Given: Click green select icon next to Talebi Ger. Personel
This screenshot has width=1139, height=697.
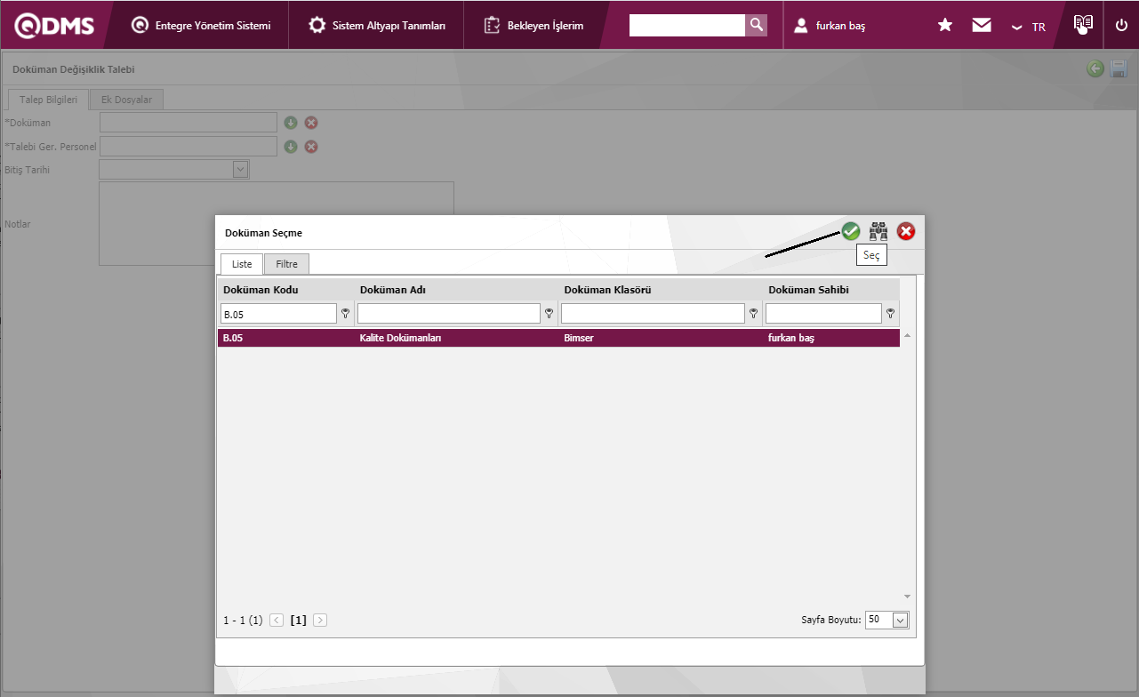Looking at the screenshot, I should pyautogui.click(x=291, y=147).
